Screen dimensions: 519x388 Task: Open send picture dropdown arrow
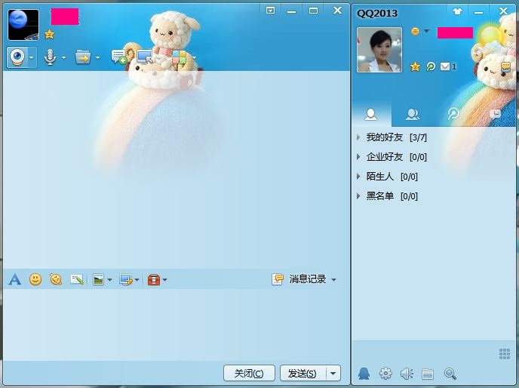[x=109, y=280]
